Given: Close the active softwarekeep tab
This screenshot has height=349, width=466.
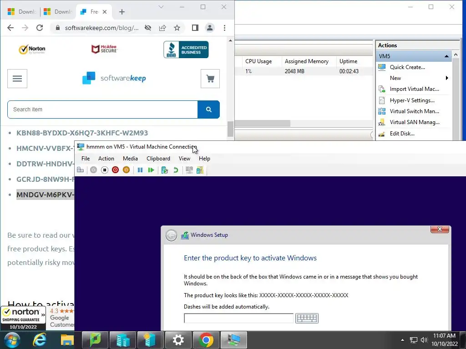Looking at the screenshot, I should click(x=105, y=12).
